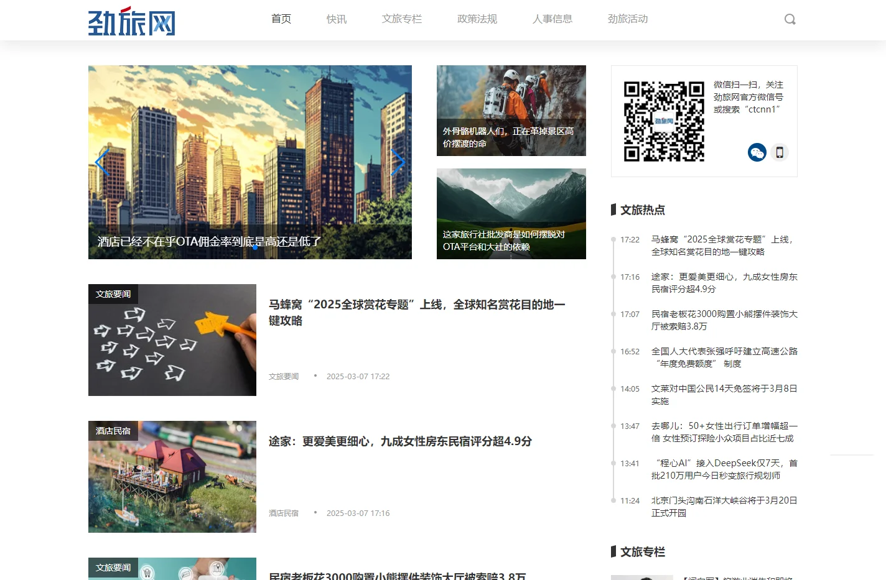The width and height of the screenshot is (886, 580).
Task: Open arrows thumbnail of 马蜂窝 article
Action: coord(172,340)
